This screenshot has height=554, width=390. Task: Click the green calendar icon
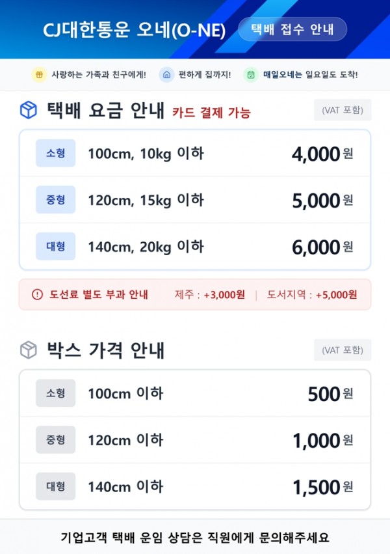(250, 75)
